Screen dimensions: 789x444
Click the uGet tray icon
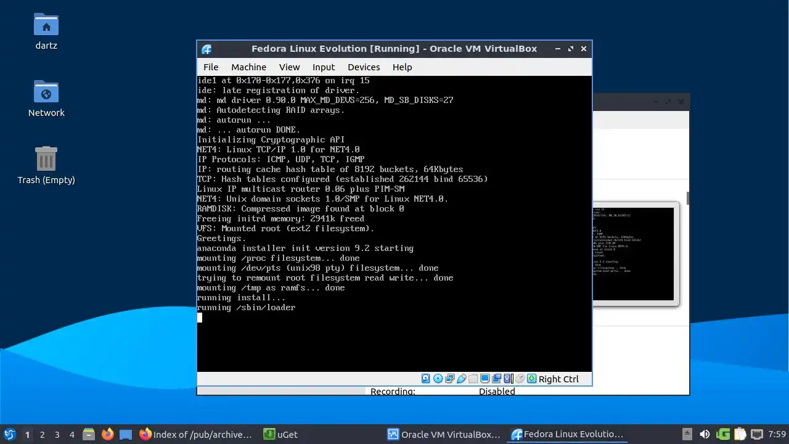click(x=723, y=434)
